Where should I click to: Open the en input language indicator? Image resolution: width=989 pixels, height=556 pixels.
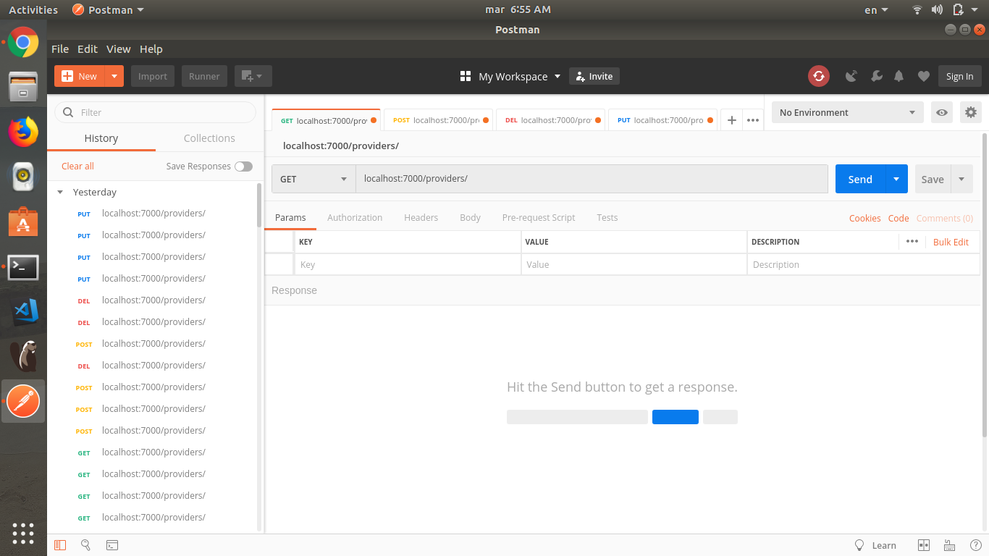tap(877, 9)
